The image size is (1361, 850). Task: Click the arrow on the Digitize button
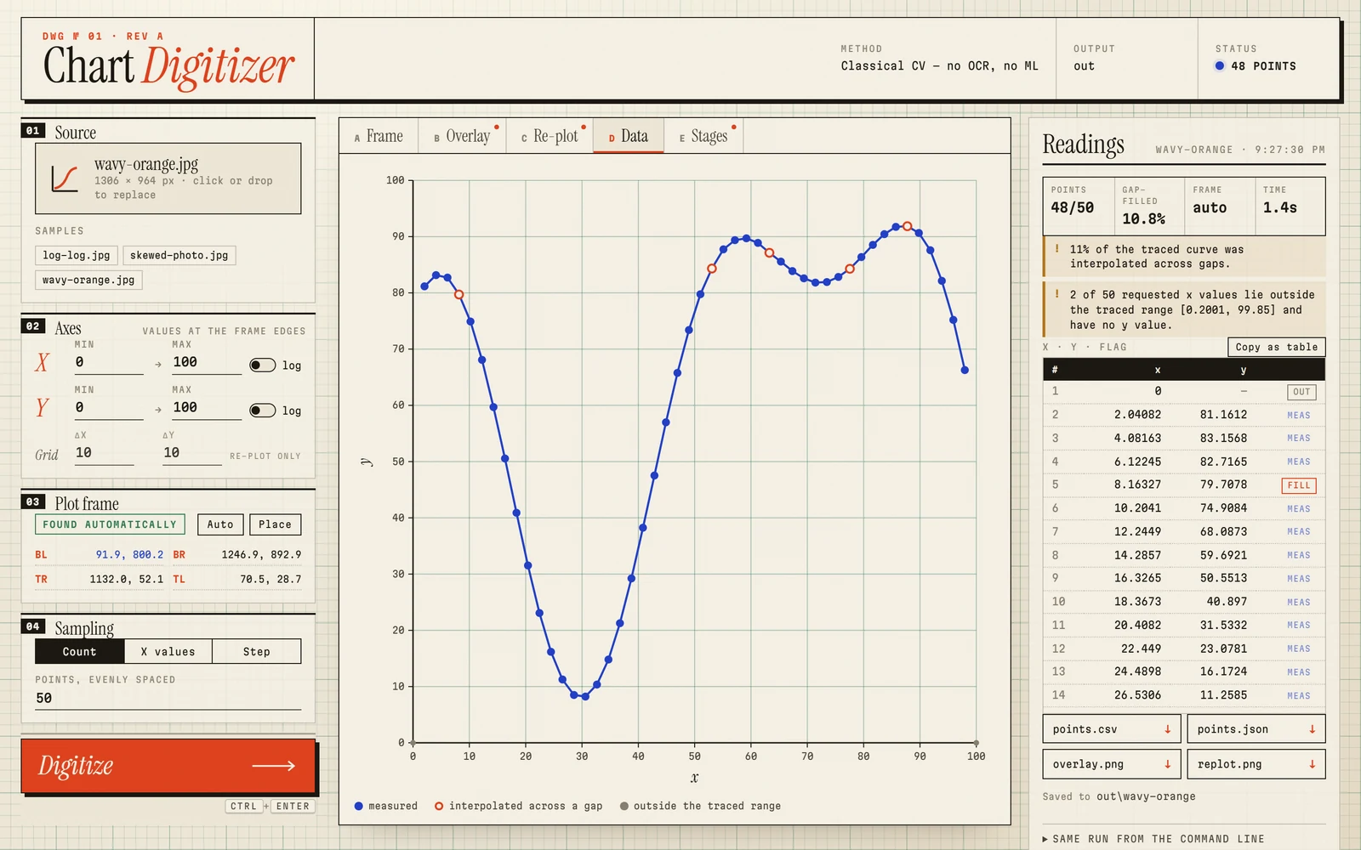273,766
